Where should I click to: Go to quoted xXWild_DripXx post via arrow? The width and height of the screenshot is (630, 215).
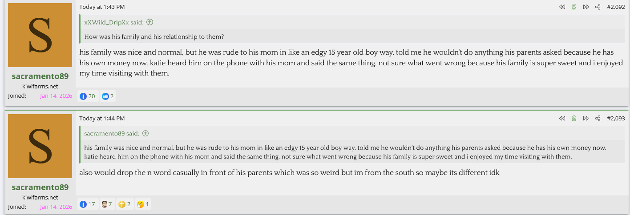(150, 22)
